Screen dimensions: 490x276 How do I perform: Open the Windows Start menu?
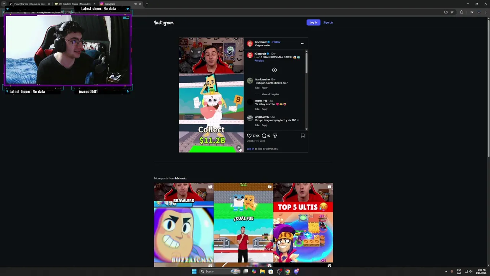click(x=194, y=271)
